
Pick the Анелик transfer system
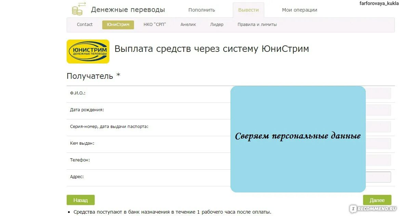coord(188,25)
